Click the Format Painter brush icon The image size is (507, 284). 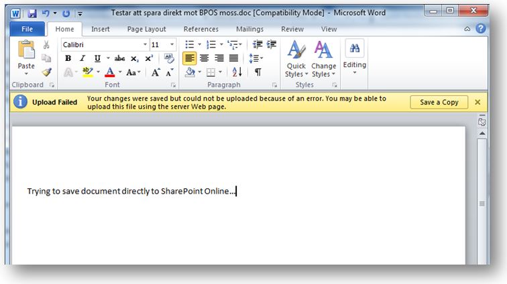pos(46,72)
